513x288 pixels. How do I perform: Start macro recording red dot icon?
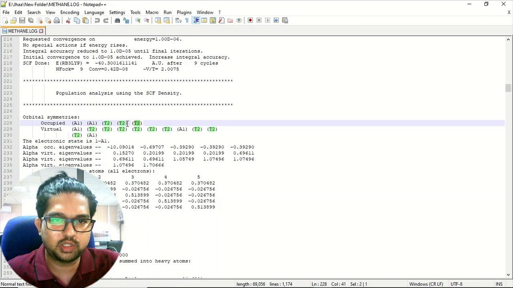[x=250, y=20]
